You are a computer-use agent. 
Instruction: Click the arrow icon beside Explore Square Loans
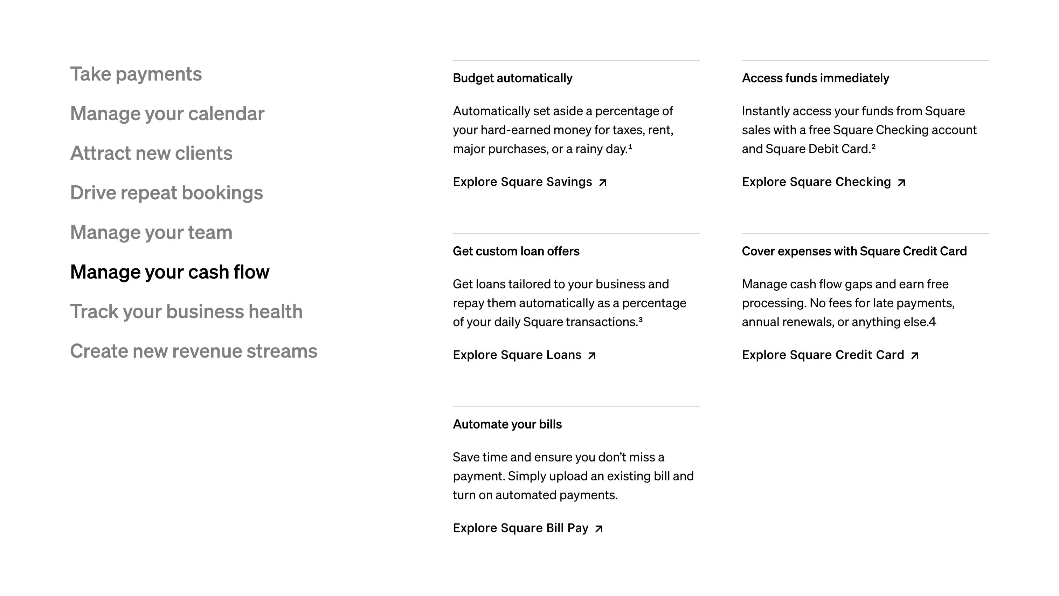click(592, 356)
